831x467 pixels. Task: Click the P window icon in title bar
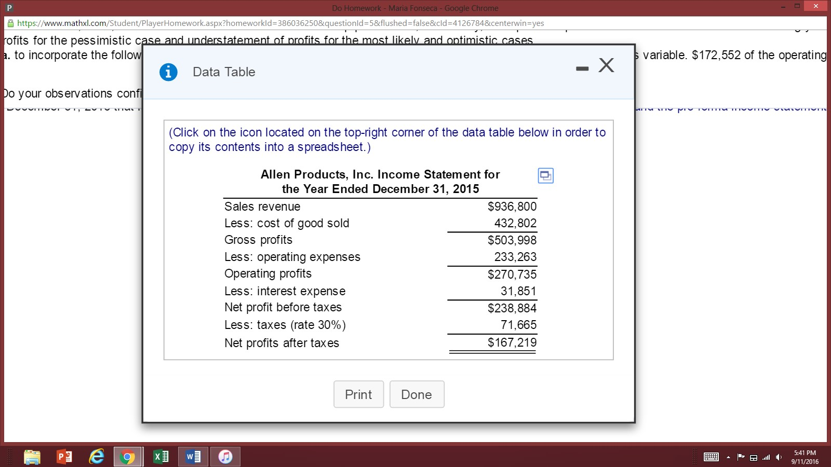pos(9,8)
